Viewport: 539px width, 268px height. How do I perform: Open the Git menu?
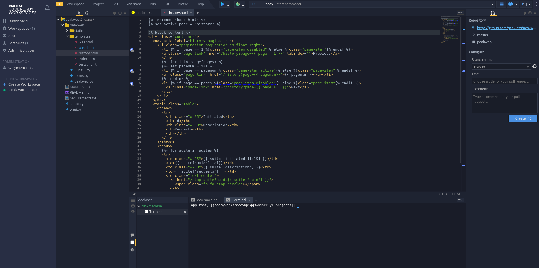[x=167, y=4]
